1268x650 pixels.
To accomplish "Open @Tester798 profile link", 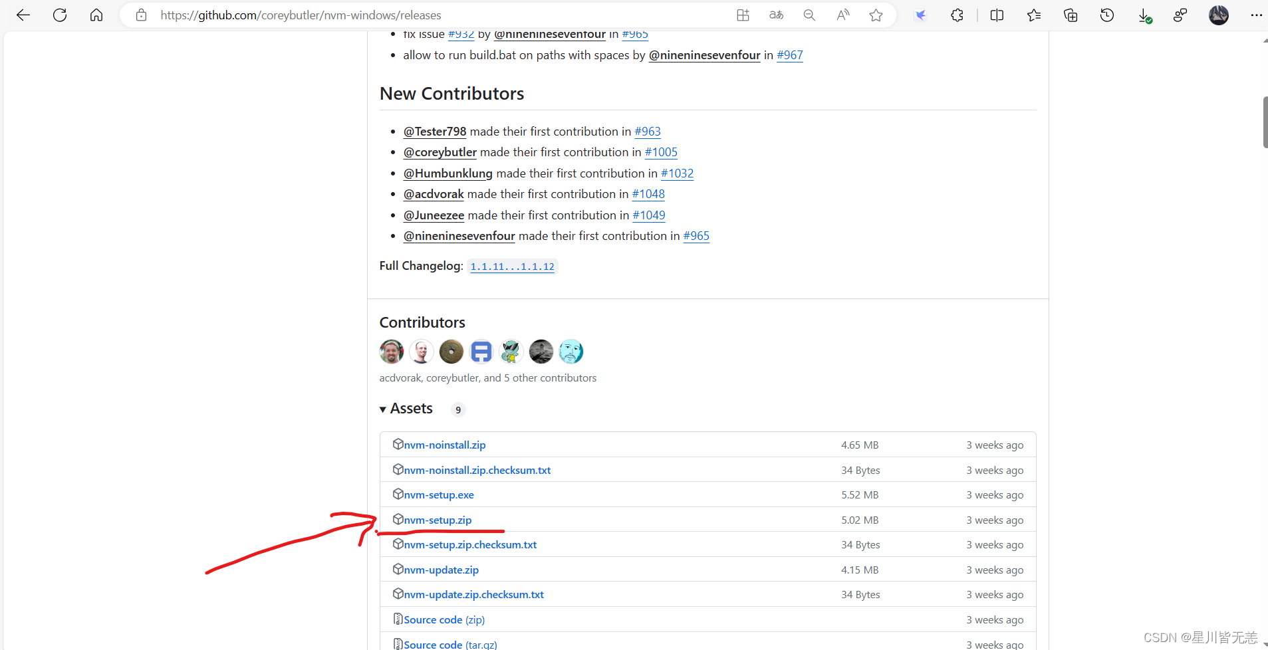I will (435, 132).
